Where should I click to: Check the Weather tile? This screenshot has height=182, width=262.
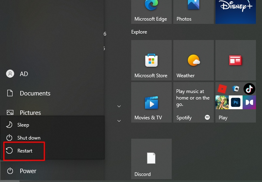(193, 60)
